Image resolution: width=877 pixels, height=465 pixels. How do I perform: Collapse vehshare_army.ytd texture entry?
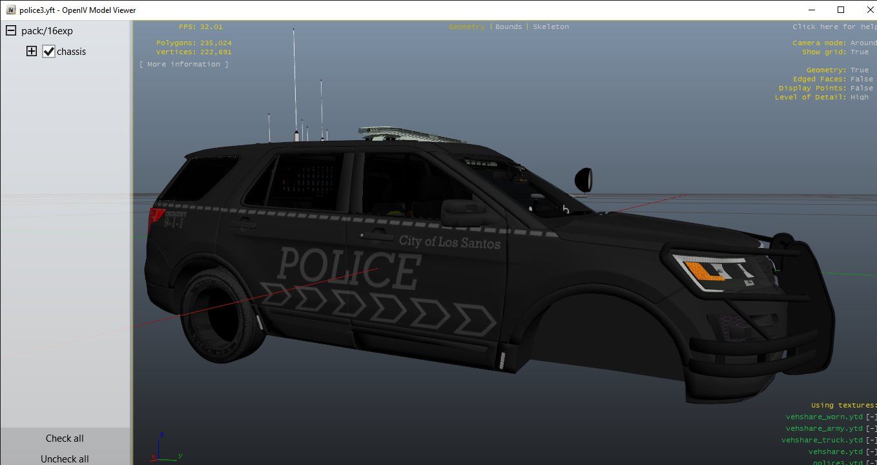871,429
